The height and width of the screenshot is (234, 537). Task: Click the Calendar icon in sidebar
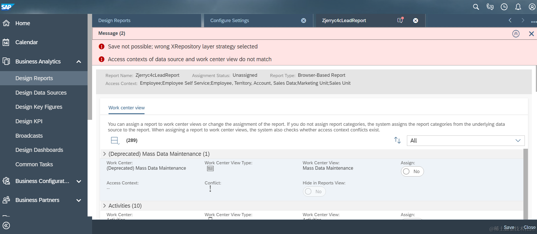click(x=6, y=42)
